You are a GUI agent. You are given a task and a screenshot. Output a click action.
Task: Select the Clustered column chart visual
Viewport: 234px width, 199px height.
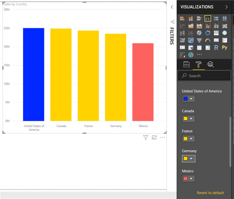point(208,19)
